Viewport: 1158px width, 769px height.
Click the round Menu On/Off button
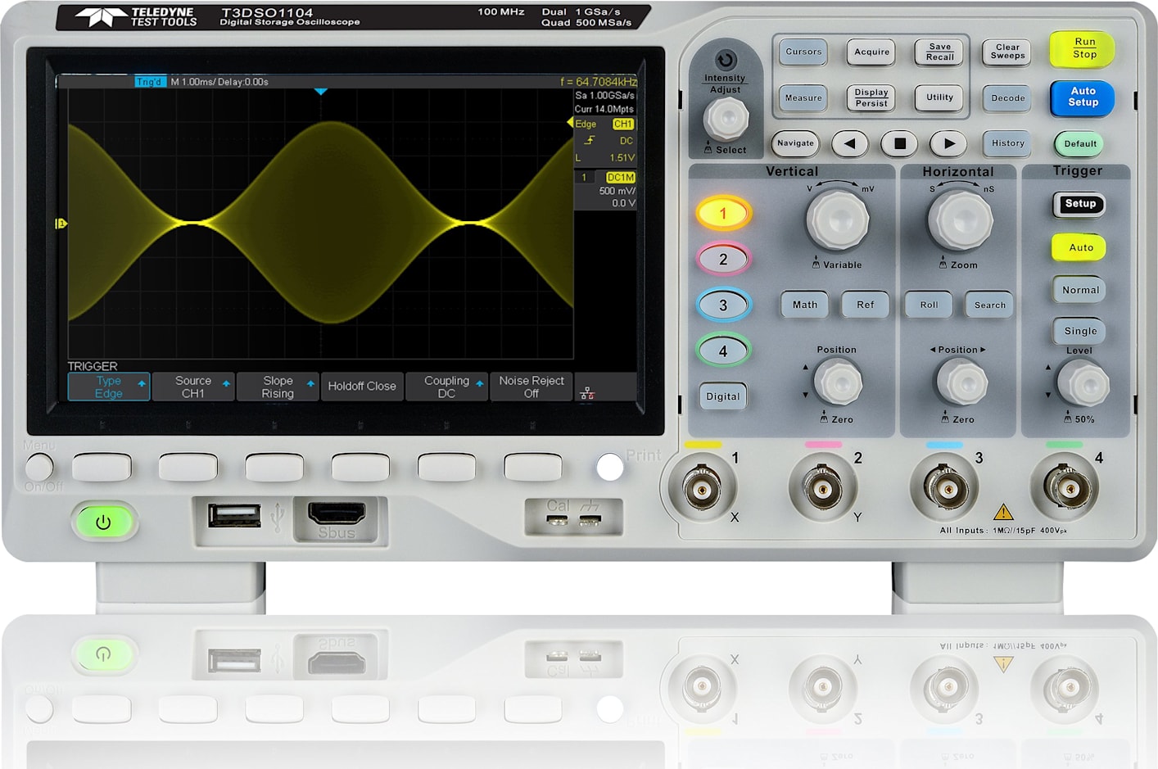click(x=38, y=468)
